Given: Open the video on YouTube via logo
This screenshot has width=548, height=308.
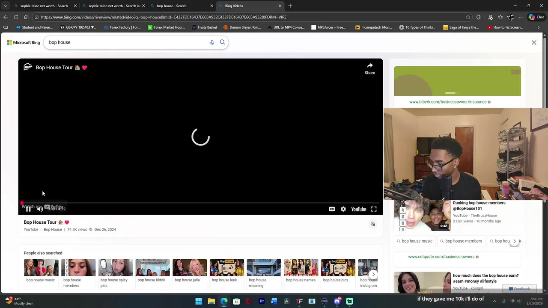Looking at the screenshot, I should (x=359, y=209).
